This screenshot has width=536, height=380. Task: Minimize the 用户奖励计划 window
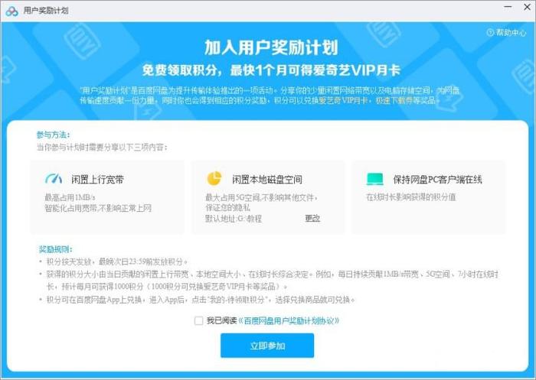pyautogui.click(x=508, y=7)
